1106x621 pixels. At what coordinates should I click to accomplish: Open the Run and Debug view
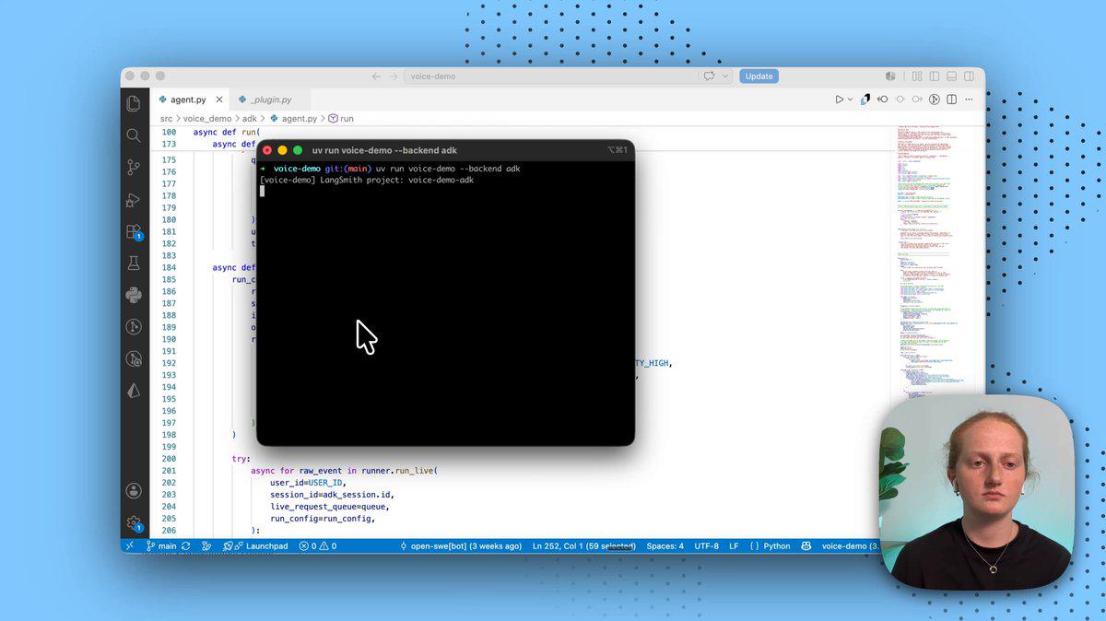pyautogui.click(x=134, y=199)
